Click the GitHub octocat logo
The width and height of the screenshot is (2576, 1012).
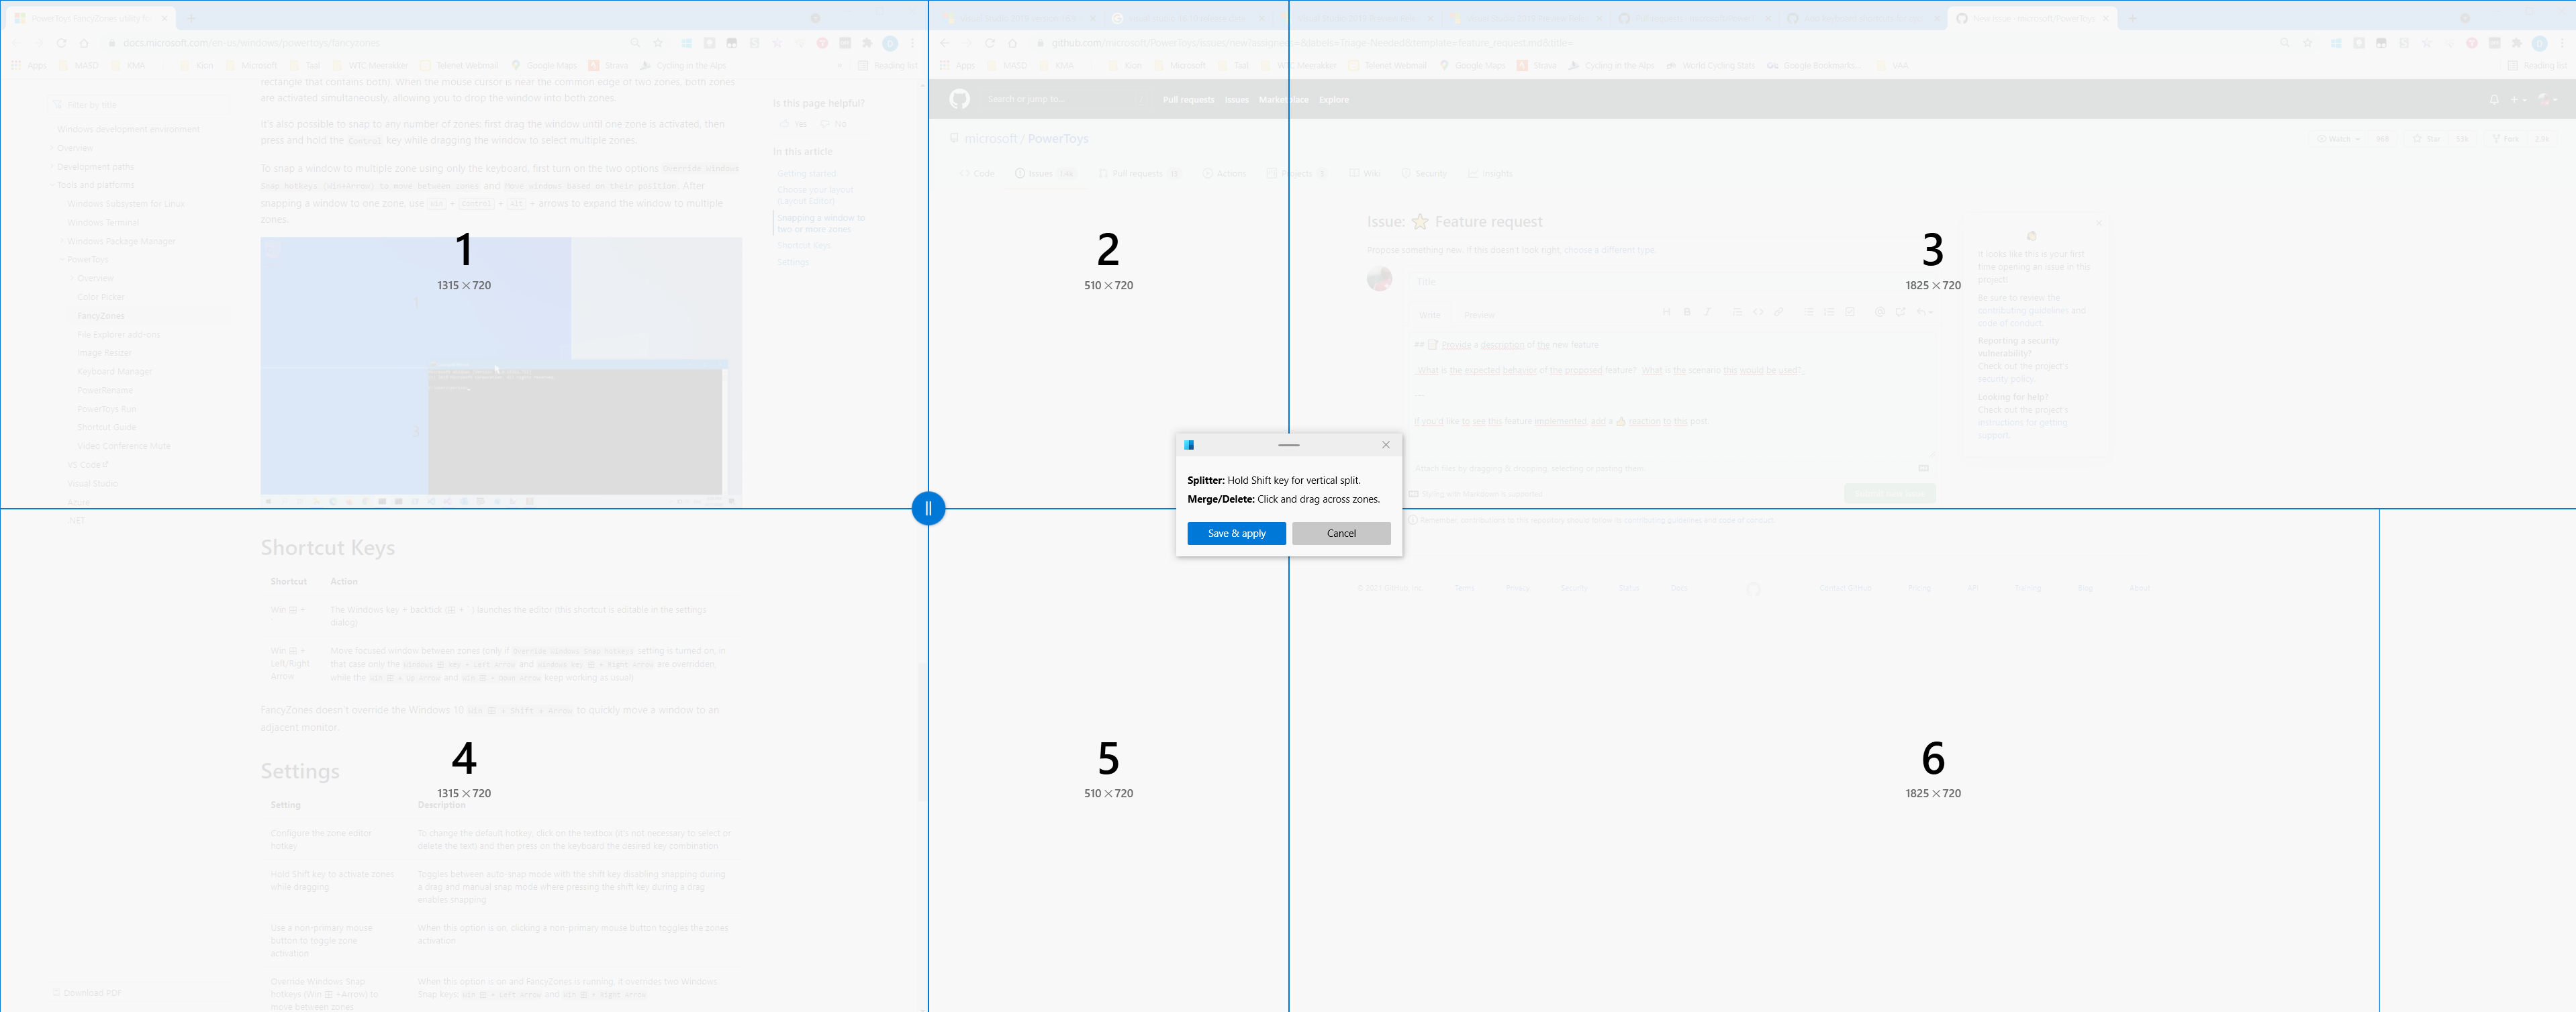tap(959, 99)
